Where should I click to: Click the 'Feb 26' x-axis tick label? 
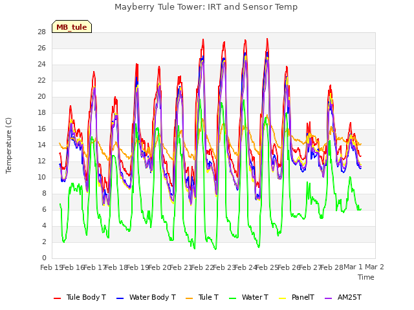(x=289, y=267)
